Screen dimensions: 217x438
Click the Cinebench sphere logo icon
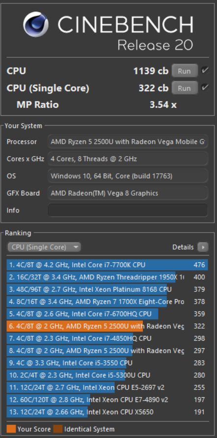35,25
